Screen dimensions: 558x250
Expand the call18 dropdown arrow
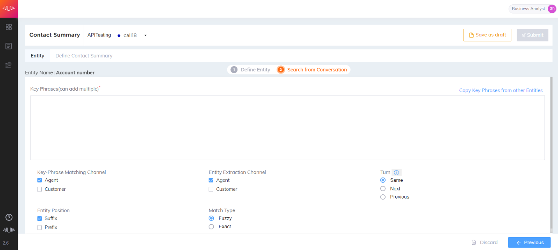point(145,35)
